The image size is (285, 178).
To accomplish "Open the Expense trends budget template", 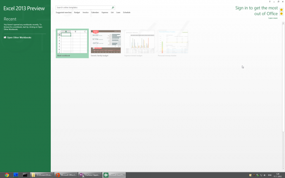I will click(139, 43).
